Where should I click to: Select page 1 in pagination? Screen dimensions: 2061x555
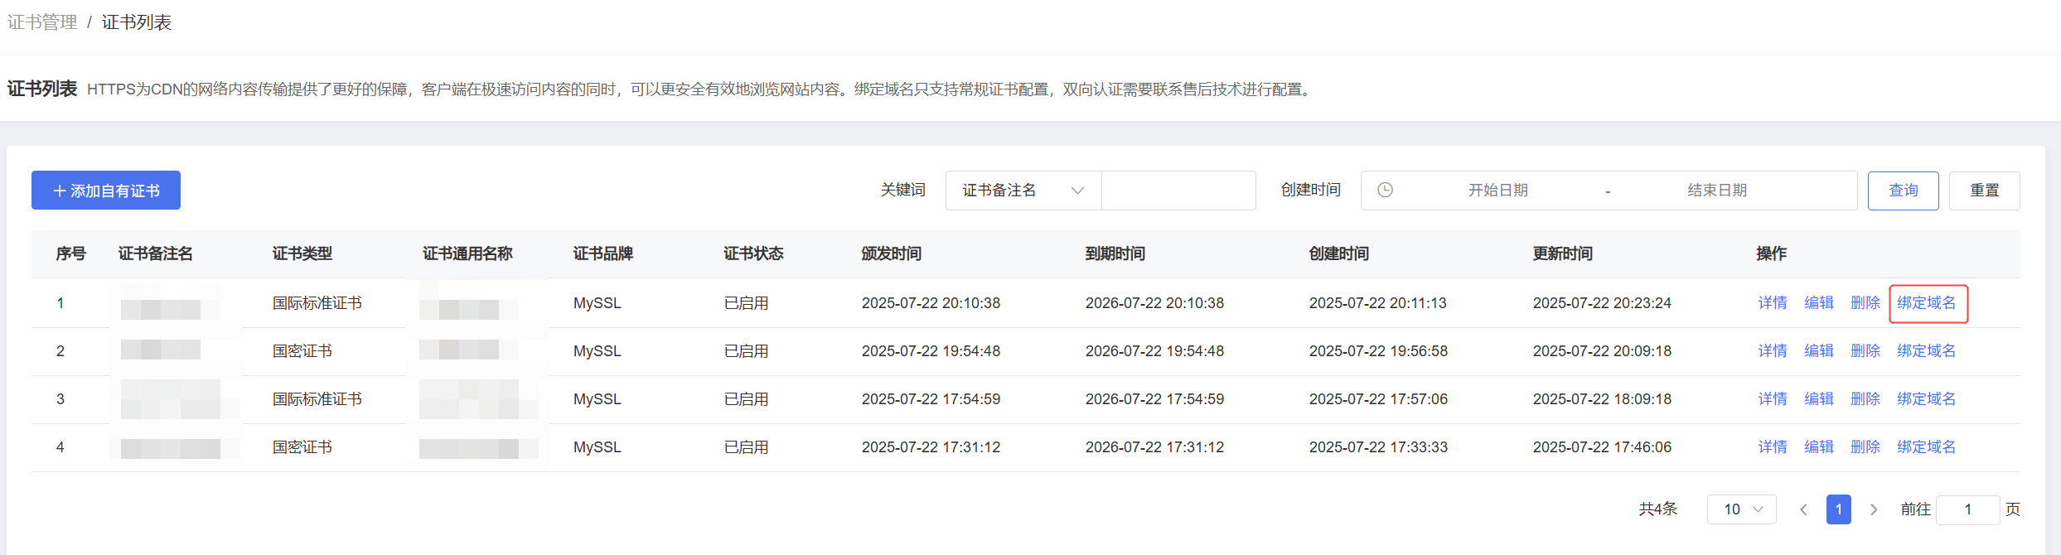pyautogui.click(x=1839, y=509)
